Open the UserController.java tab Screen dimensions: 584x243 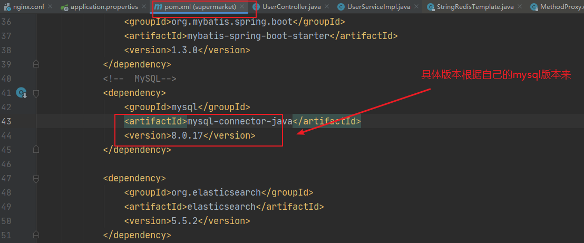tap(291, 7)
